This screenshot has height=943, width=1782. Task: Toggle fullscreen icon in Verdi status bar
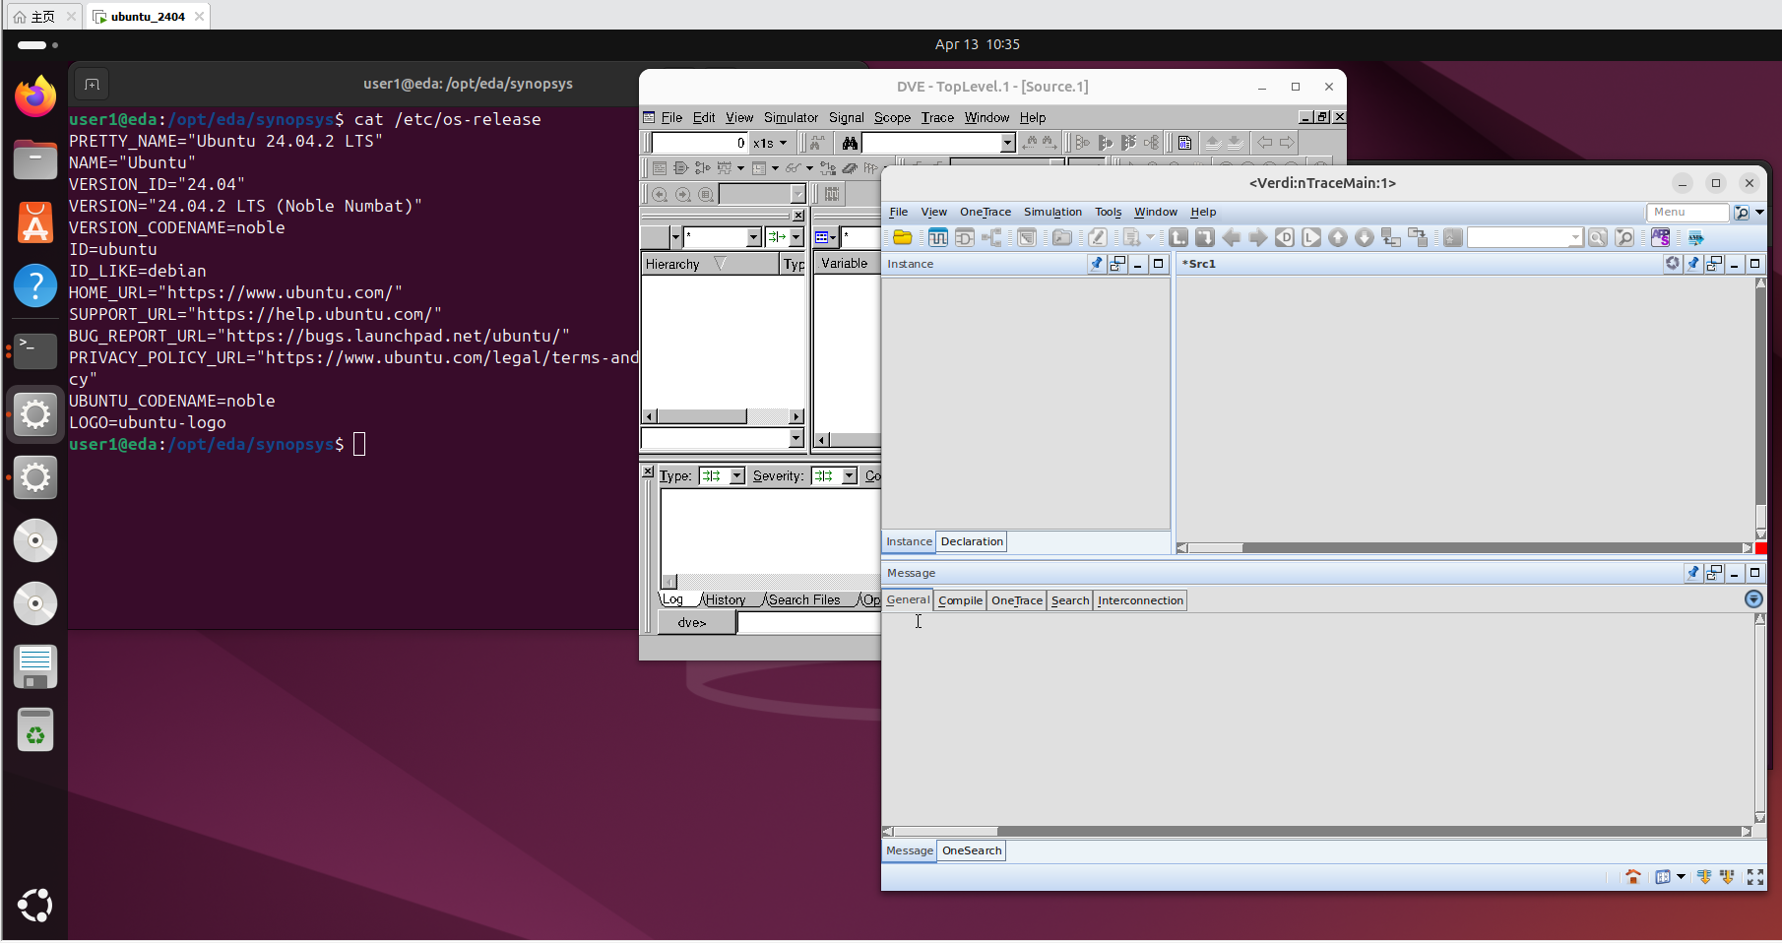tap(1755, 876)
